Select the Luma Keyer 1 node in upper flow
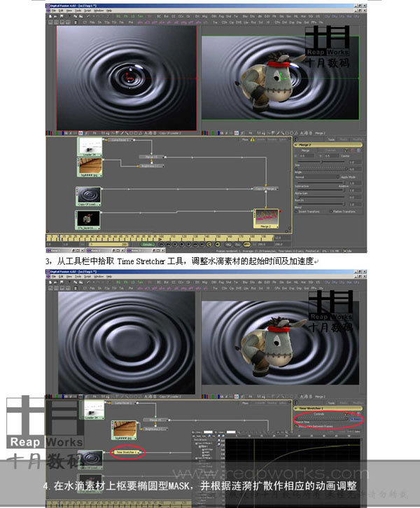420x508 pixels. point(120,140)
